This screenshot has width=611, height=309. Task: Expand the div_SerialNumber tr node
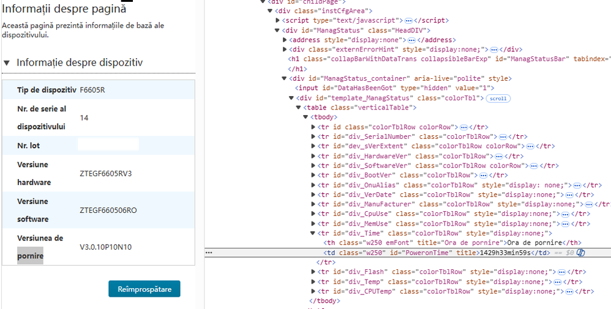313,137
